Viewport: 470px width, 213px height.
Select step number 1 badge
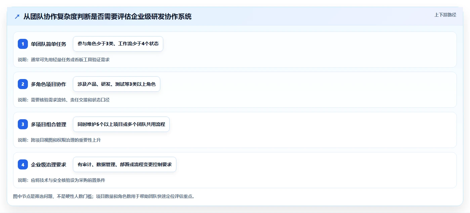[23, 44]
